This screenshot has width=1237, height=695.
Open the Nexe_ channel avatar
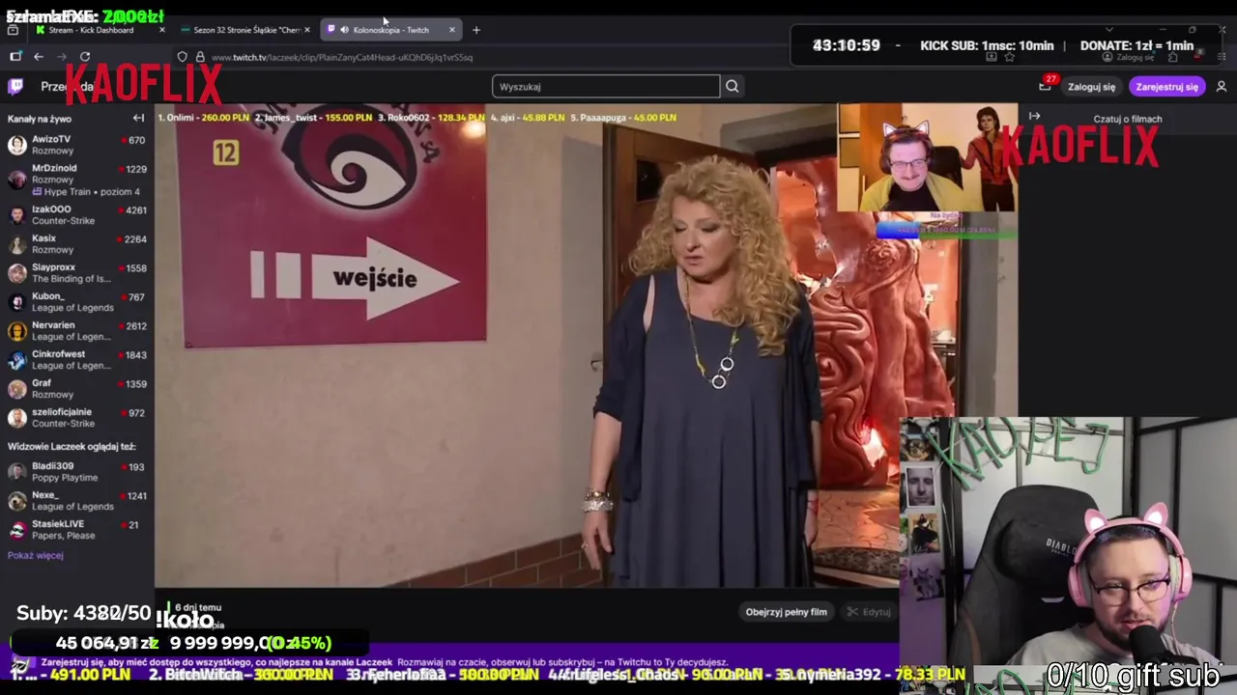pos(16,501)
